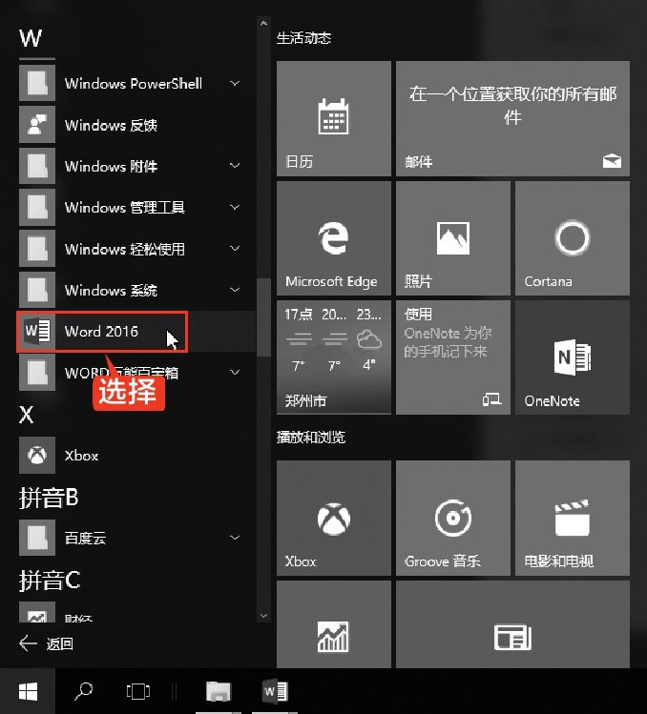Select Xbox in the app list
The width and height of the screenshot is (647, 714).
(81, 456)
